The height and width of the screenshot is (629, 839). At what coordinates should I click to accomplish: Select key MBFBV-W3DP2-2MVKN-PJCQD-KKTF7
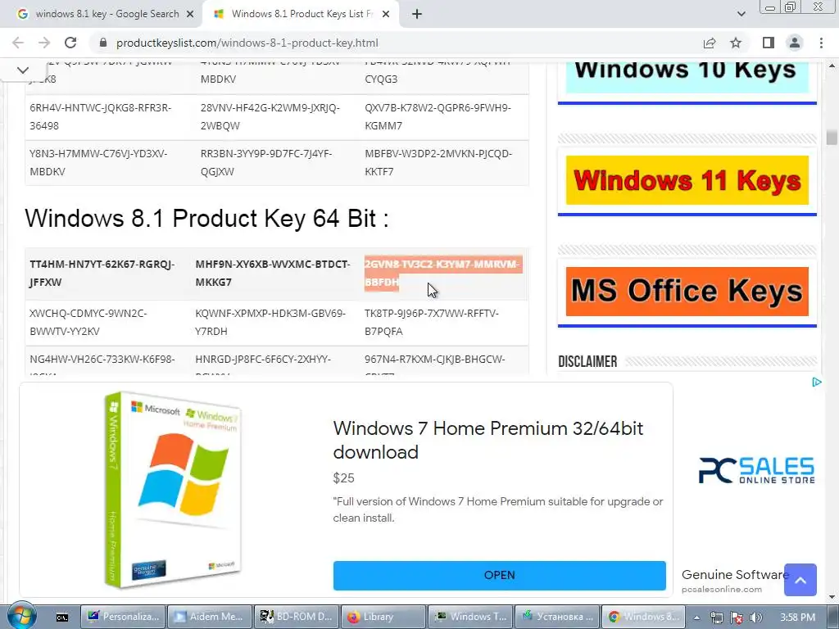click(x=438, y=163)
